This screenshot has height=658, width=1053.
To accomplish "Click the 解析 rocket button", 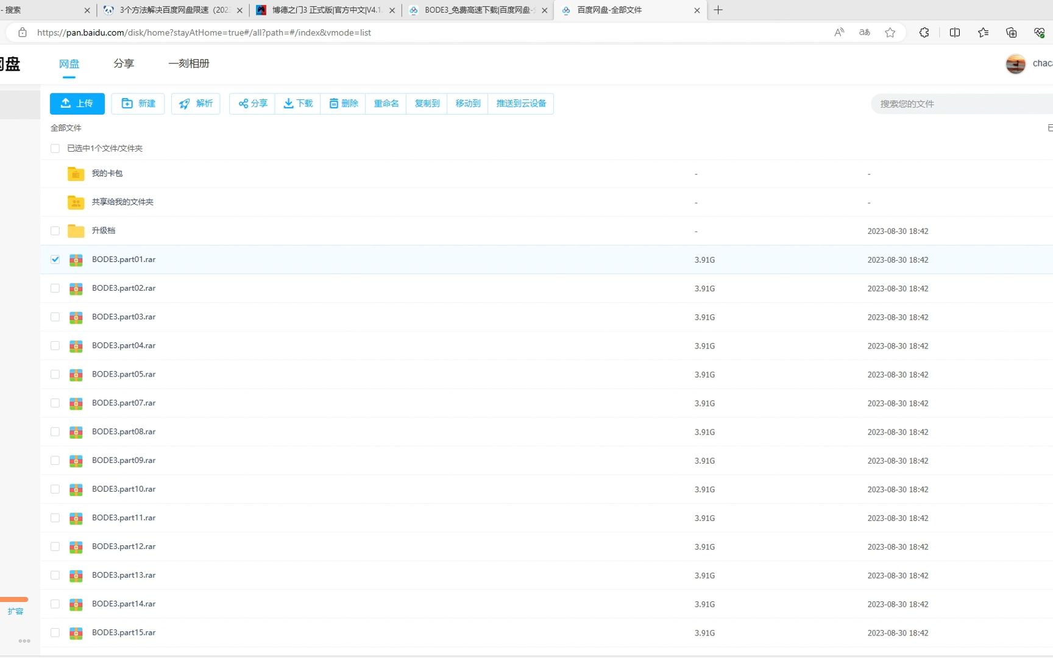I will click(x=196, y=104).
